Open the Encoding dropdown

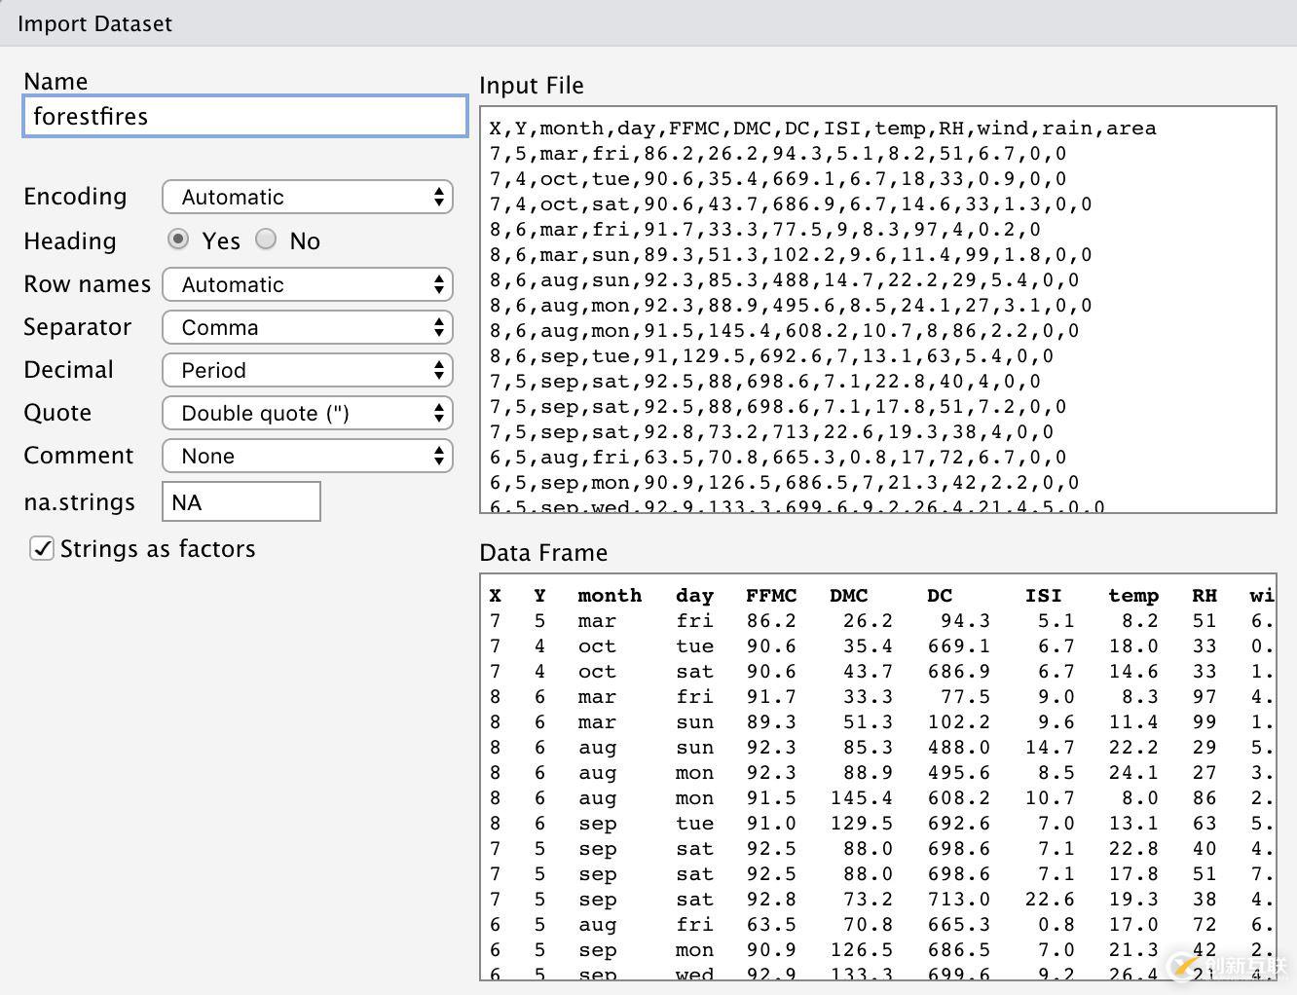click(307, 198)
